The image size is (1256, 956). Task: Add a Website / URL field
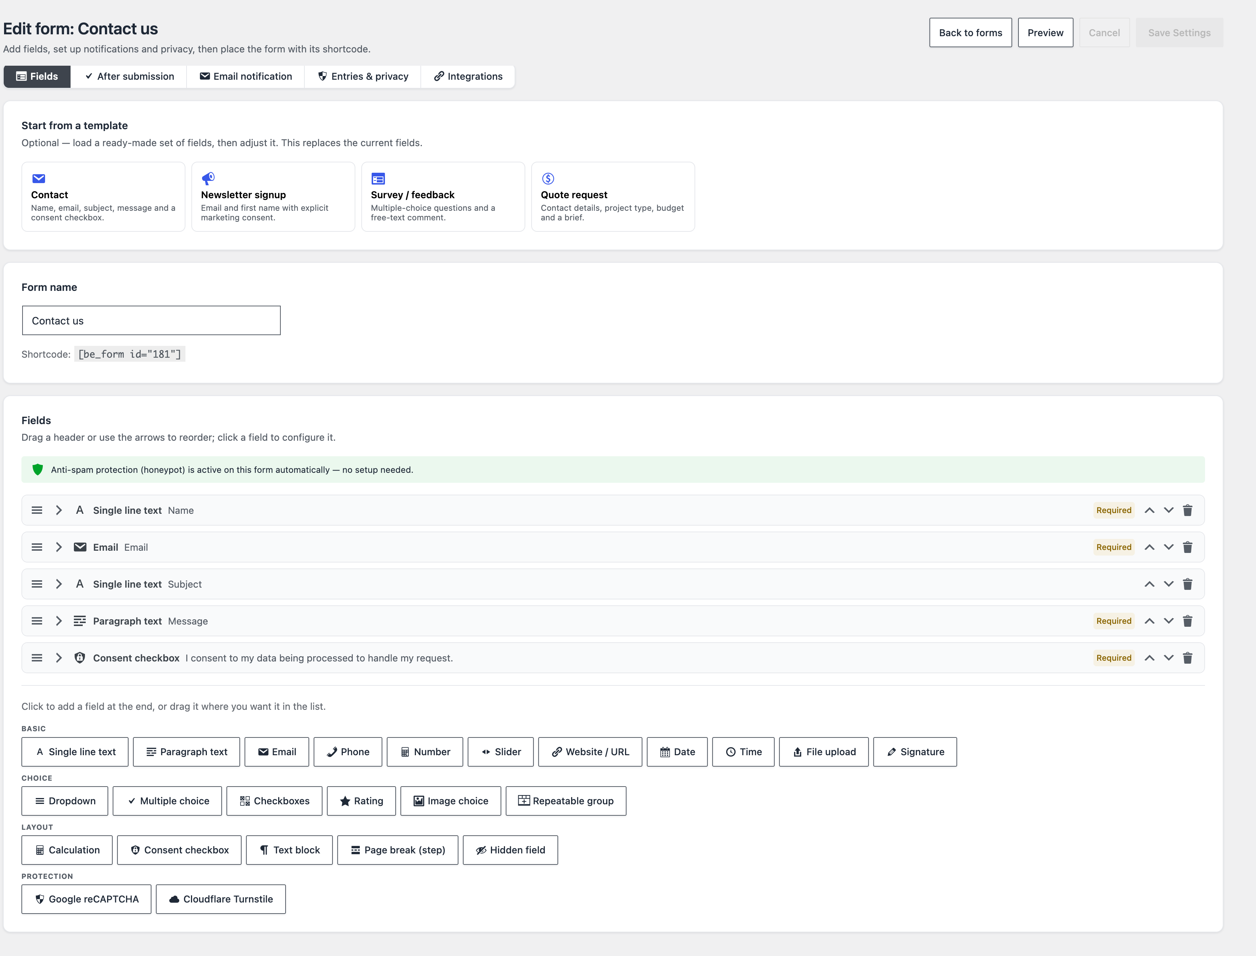(590, 752)
